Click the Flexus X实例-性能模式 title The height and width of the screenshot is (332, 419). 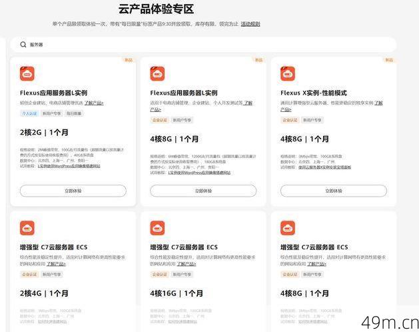[x=314, y=93]
